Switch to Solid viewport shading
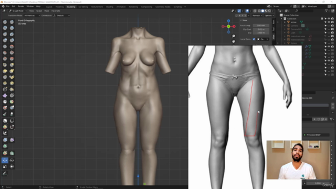The height and width of the screenshot is (189, 336). pyautogui.click(x=262, y=11)
